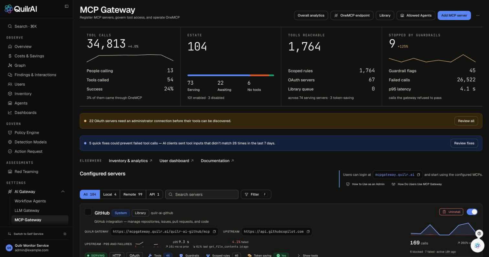
Task: Expand Show tools for GitHub
Action: pos(308,255)
